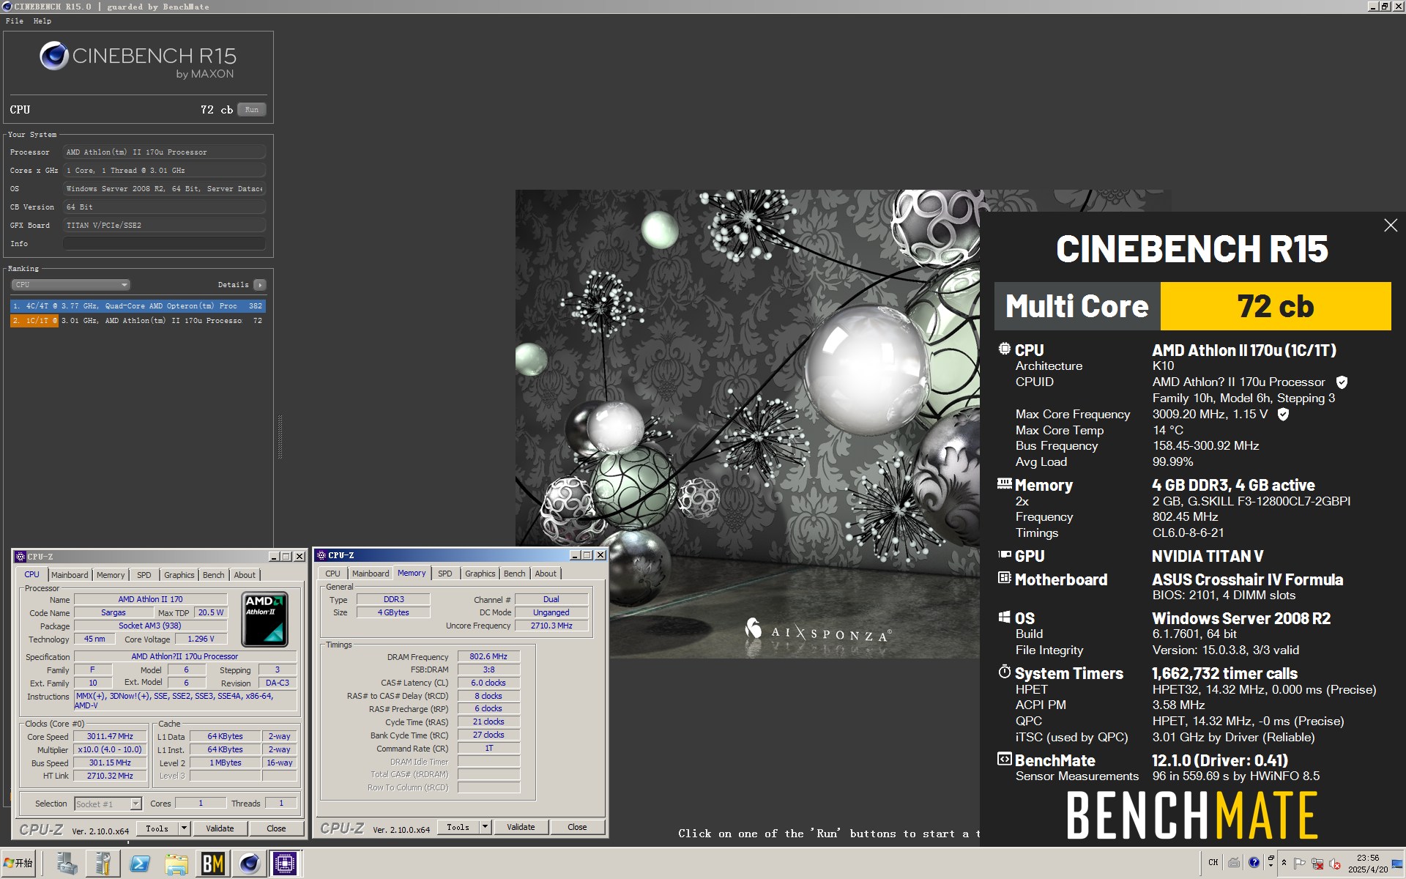Launch Windows PowerShell from the taskbar
This screenshot has width=1406, height=879.
[x=140, y=864]
